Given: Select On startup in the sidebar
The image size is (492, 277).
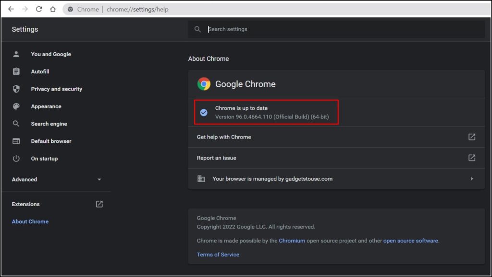Looking at the screenshot, I should pyautogui.click(x=44, y=158).
